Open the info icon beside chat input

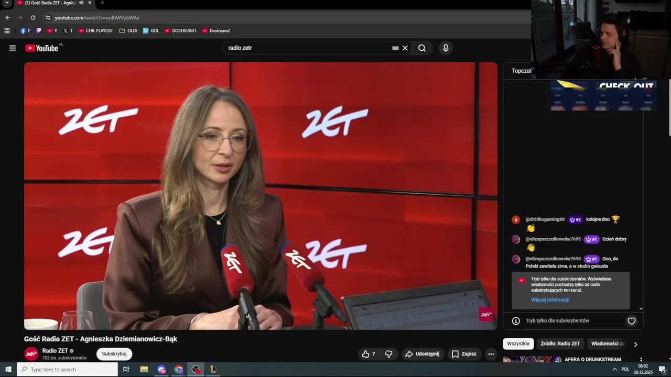tap(516, 321)
